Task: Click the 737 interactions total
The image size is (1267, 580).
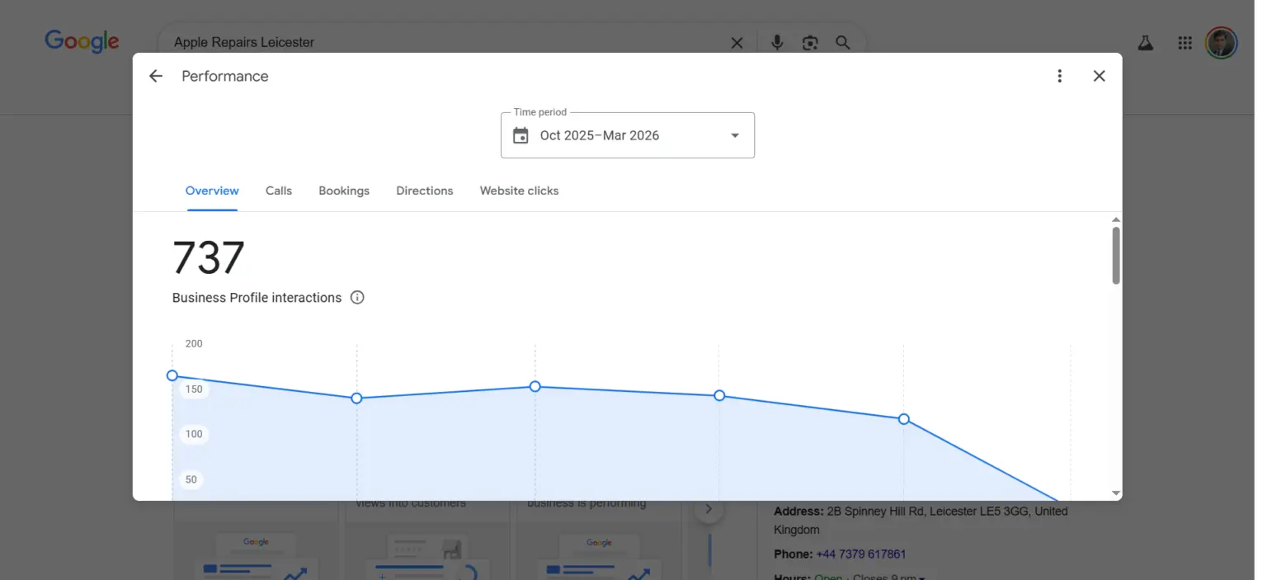Action: [209, 257]
